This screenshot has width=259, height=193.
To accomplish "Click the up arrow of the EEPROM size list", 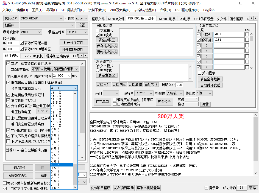I will tap(75, 93).
